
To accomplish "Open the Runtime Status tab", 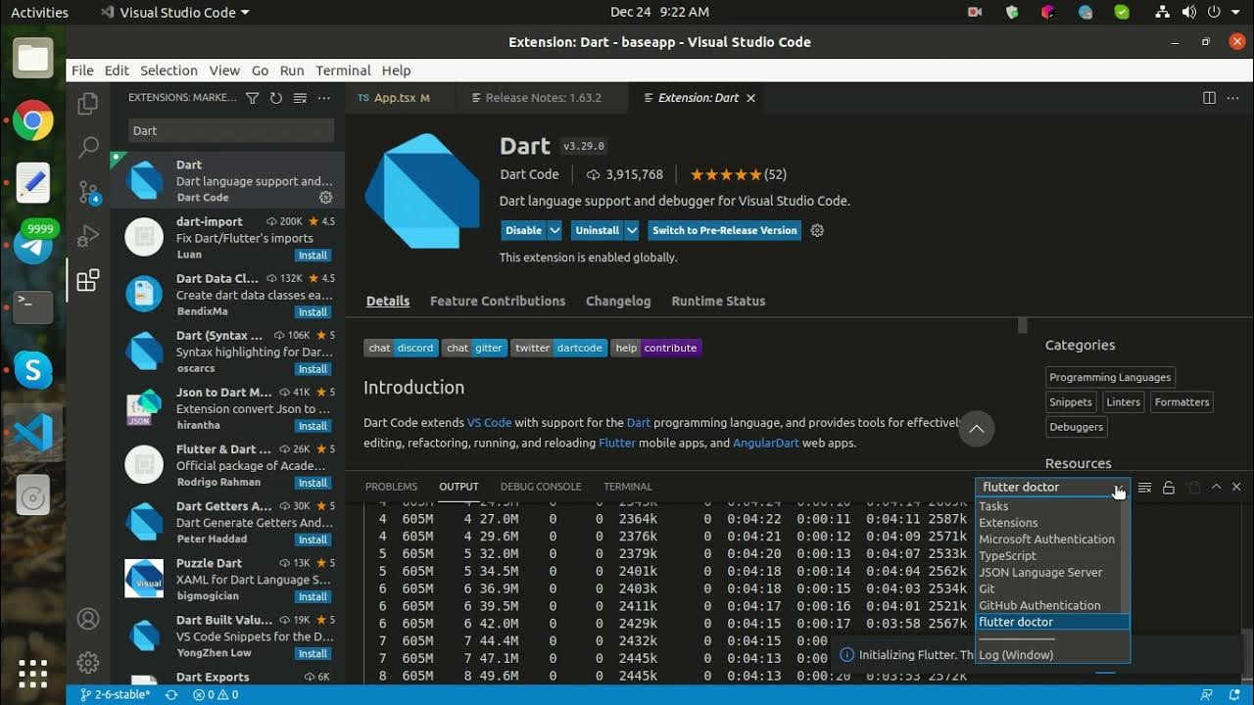I will (x=718, y=301).
